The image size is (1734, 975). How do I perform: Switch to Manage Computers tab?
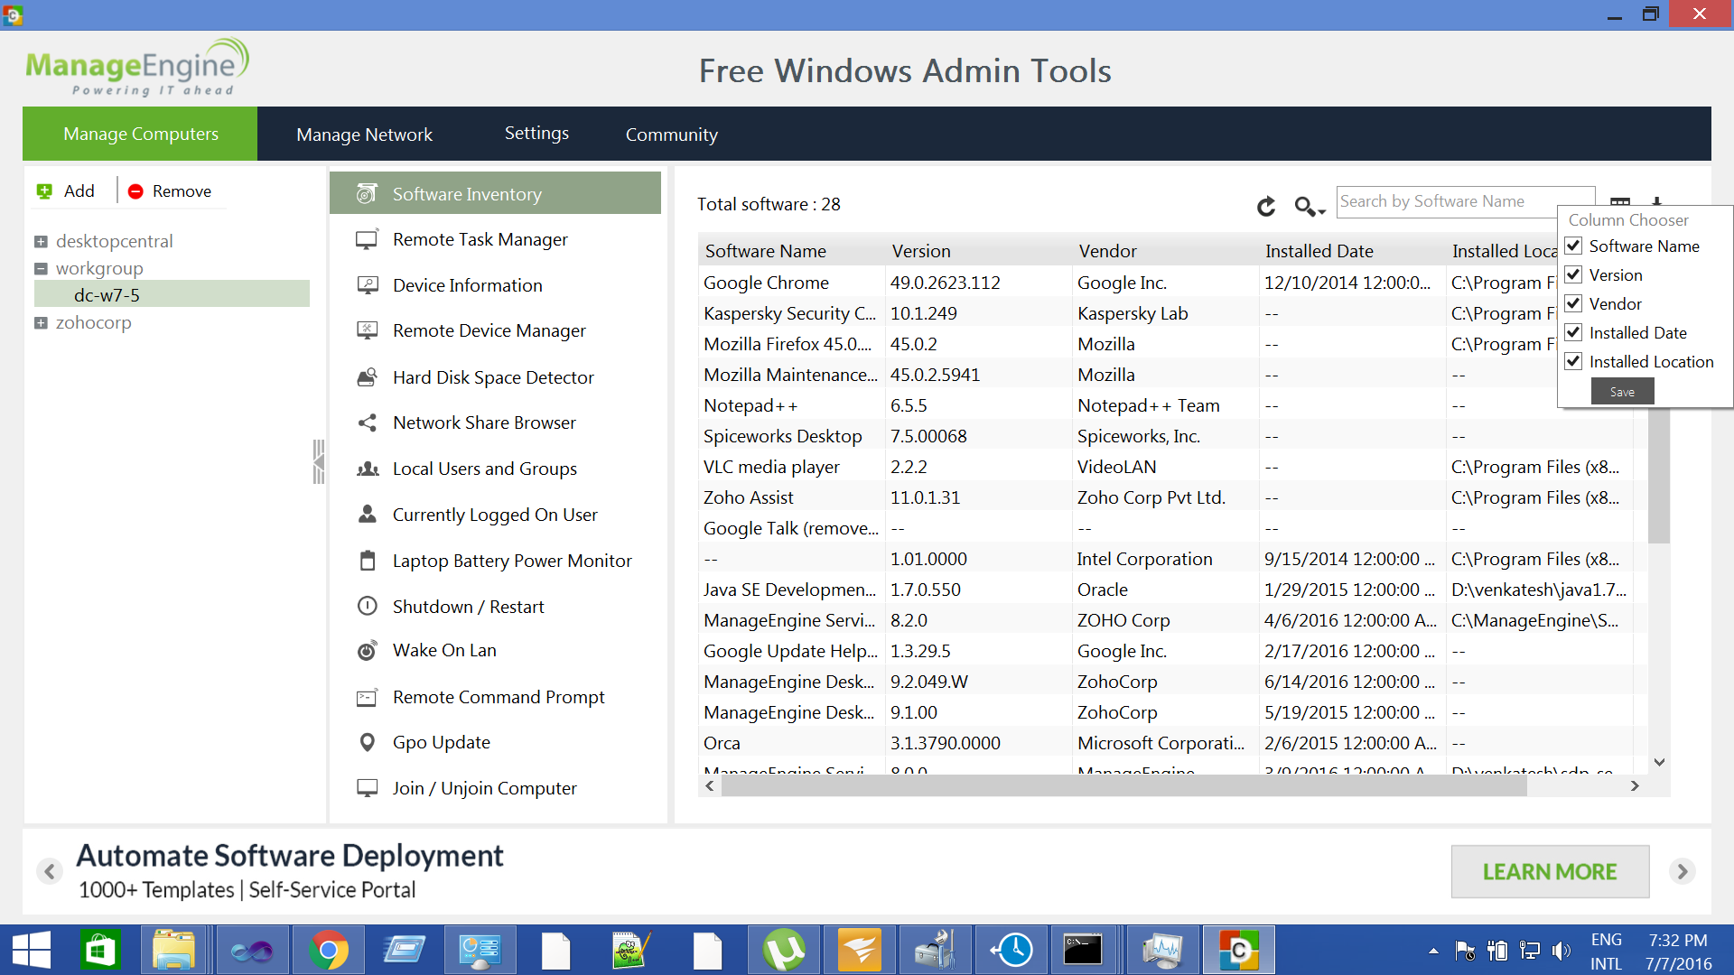point(140,134)
